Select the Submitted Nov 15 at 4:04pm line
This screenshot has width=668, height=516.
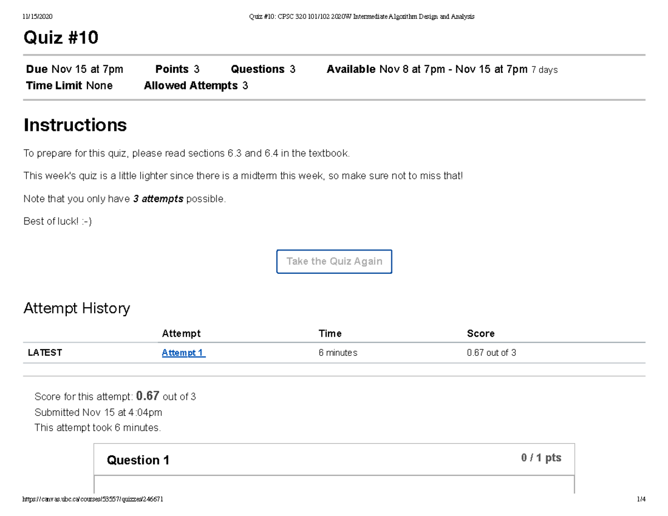click(x=98, y=412)
